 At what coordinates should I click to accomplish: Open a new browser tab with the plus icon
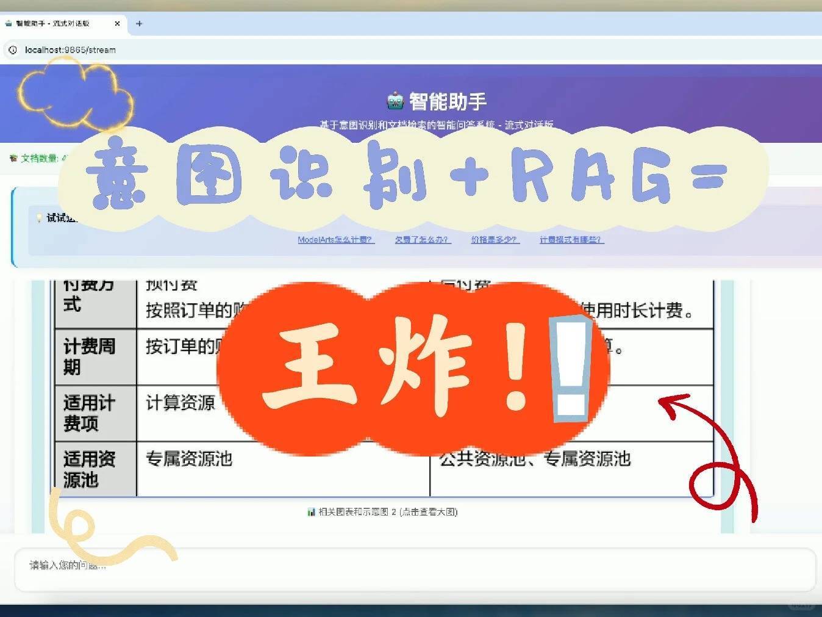tap(139, 23)
